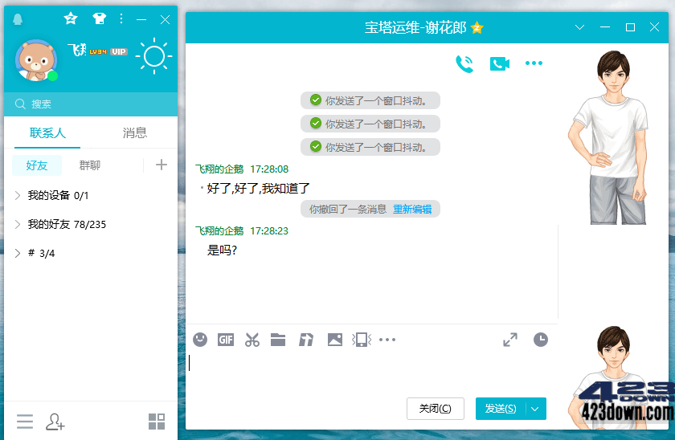Open chat more options three dots
Screen dimensions: 675x440
(534, 63)
